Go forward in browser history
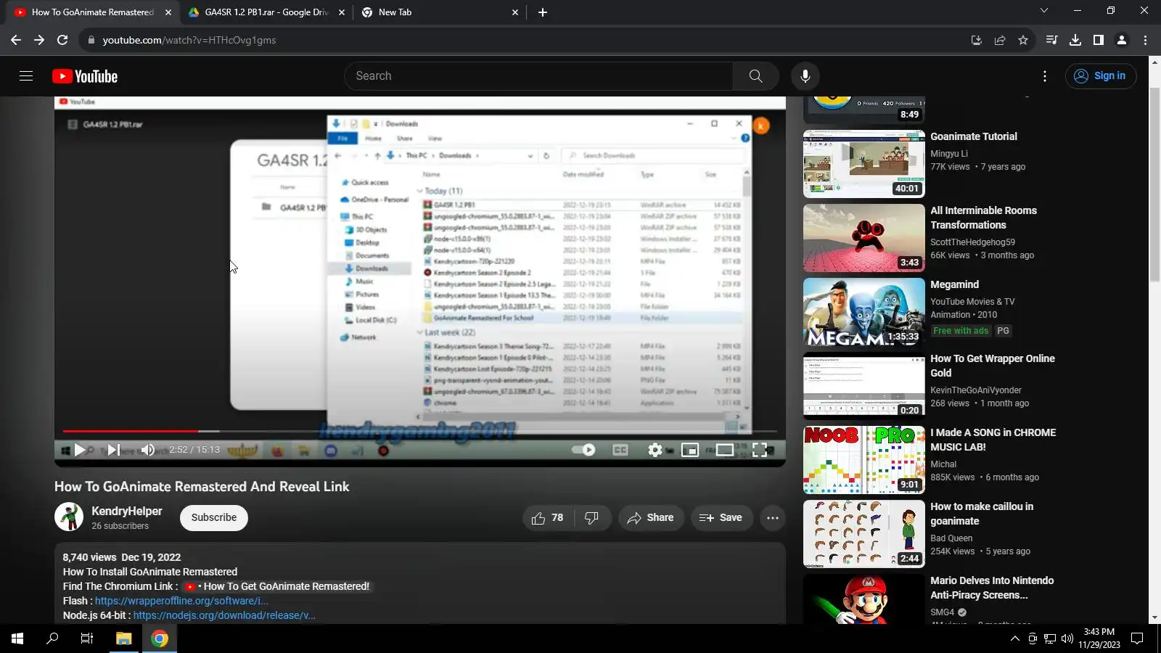 [39, 41]
